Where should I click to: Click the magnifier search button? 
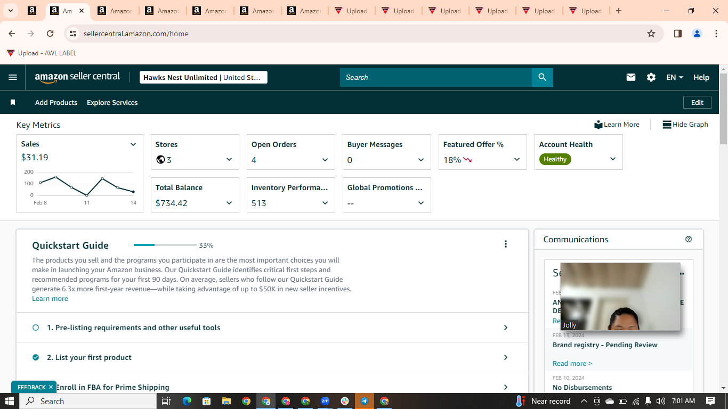(543, 77)
